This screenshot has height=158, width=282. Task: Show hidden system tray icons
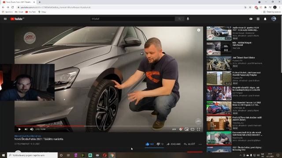(241, 155)
